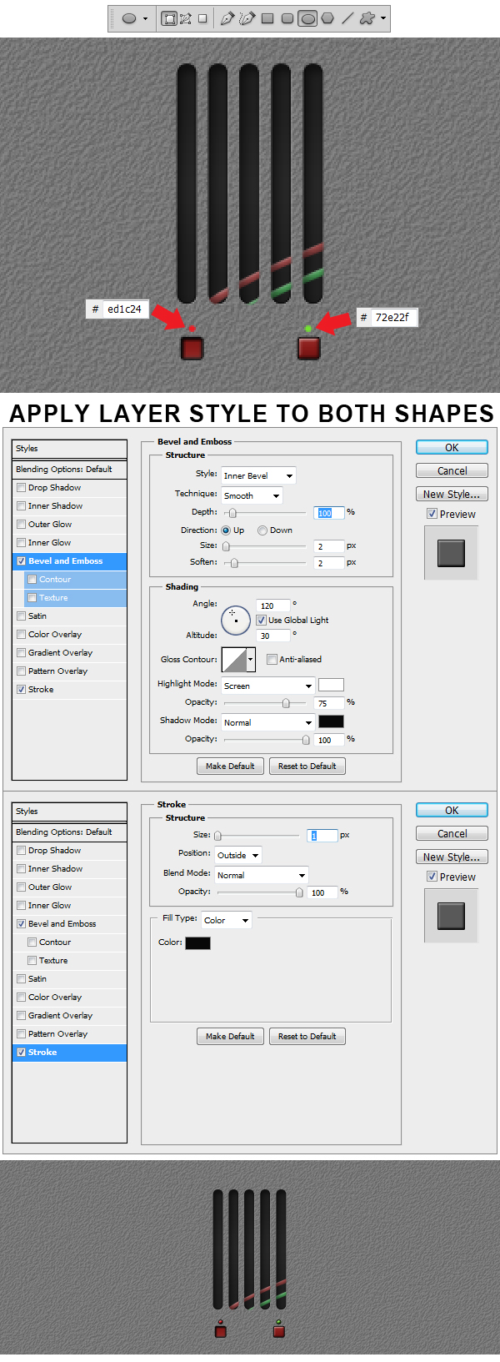Toggle Preview checkbox in Stroke dialog
500x1362 pixels.
pyautogui.click(x=432, y=877)
